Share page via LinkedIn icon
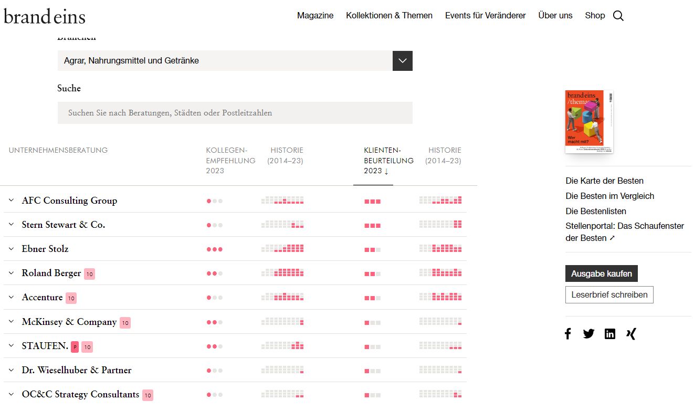 [x=609, y=334]
